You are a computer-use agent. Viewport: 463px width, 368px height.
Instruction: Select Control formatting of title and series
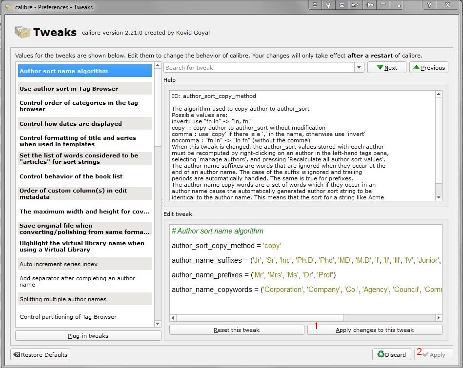click(x=85, y=141)
